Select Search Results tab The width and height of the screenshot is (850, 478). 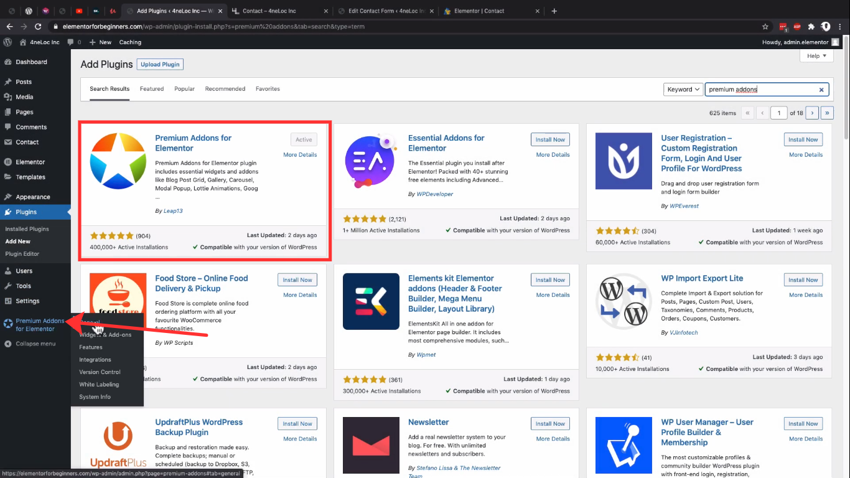[x=110, y=89]
